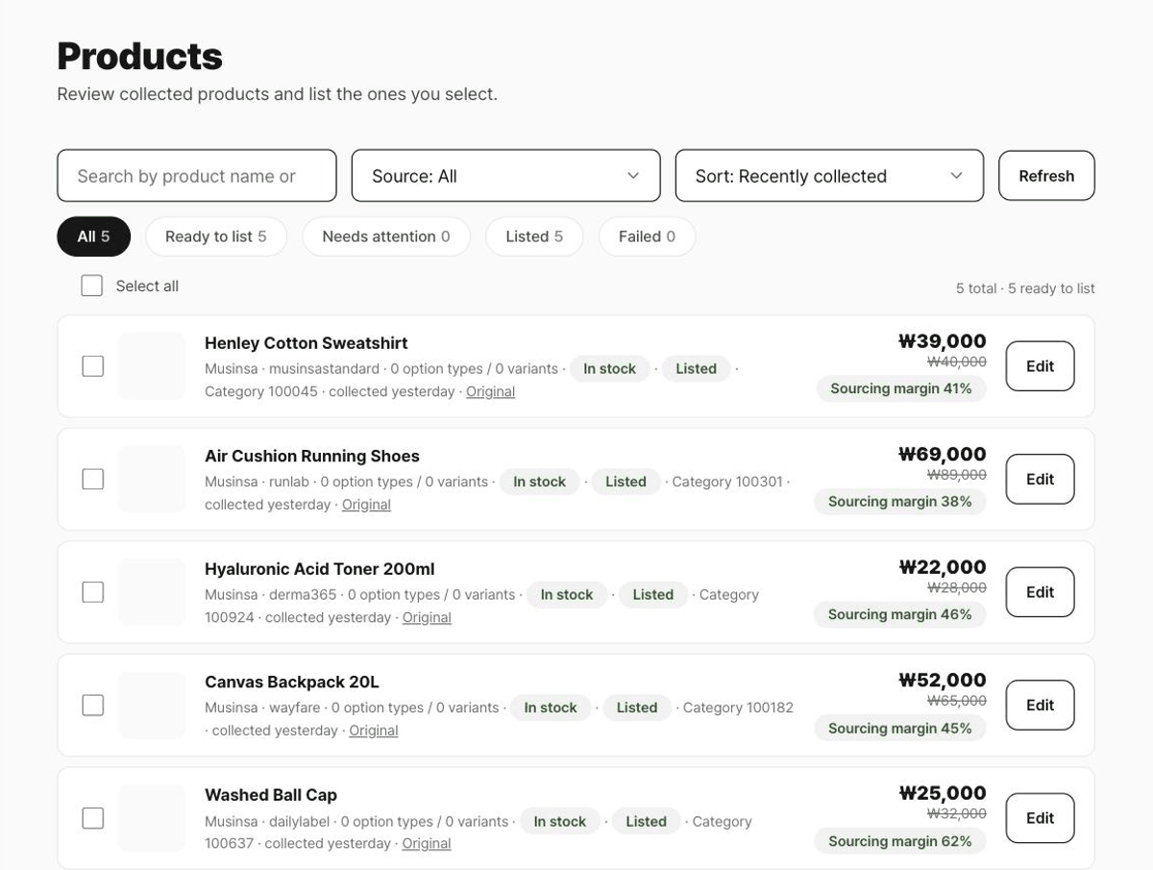Click the Listed badge for Air Cushion Running Shoes
This screenshot has width=1153, height=870.
[x=626, y=482]
